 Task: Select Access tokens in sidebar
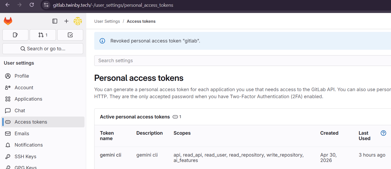[x=43, y=122]
